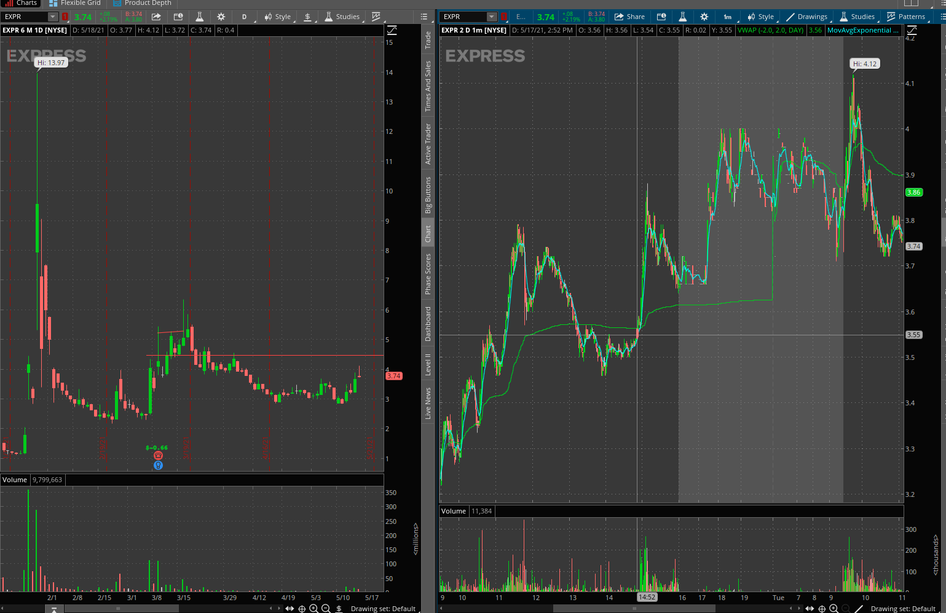Image resolution: width=946 pixels, height=613 pixels.
Task: Click the red clipboard link icon in left chart
Action: point(65,17)
